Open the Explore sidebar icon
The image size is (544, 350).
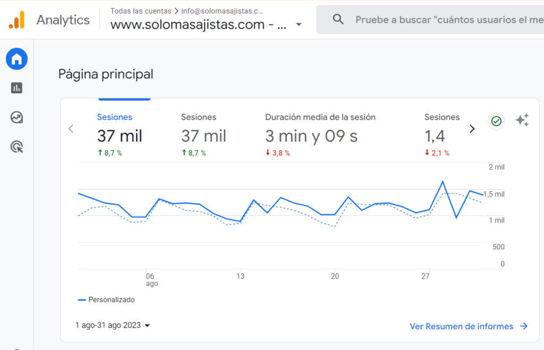pyautogui.click(x=16, y=117)
